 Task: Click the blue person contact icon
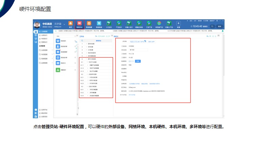58,46
